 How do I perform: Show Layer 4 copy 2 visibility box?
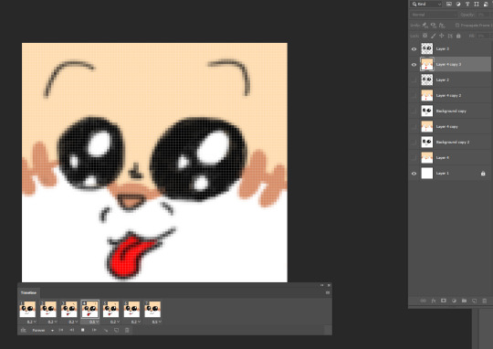(414, 95)
